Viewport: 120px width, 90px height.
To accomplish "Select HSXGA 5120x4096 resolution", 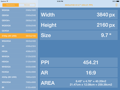I will [x=19, y=62].
